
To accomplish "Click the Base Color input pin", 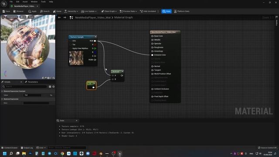I will coord(152,36).
